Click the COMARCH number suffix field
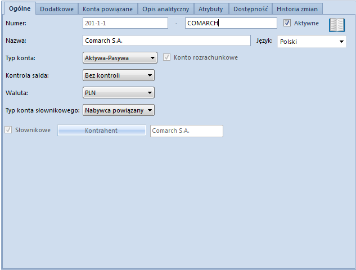 [231, 23]
